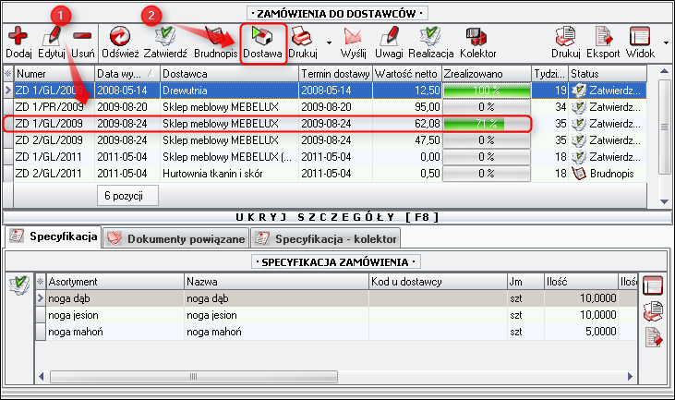Export the list using Eksport
The image size is (675, 400).
tap(603, 42)
